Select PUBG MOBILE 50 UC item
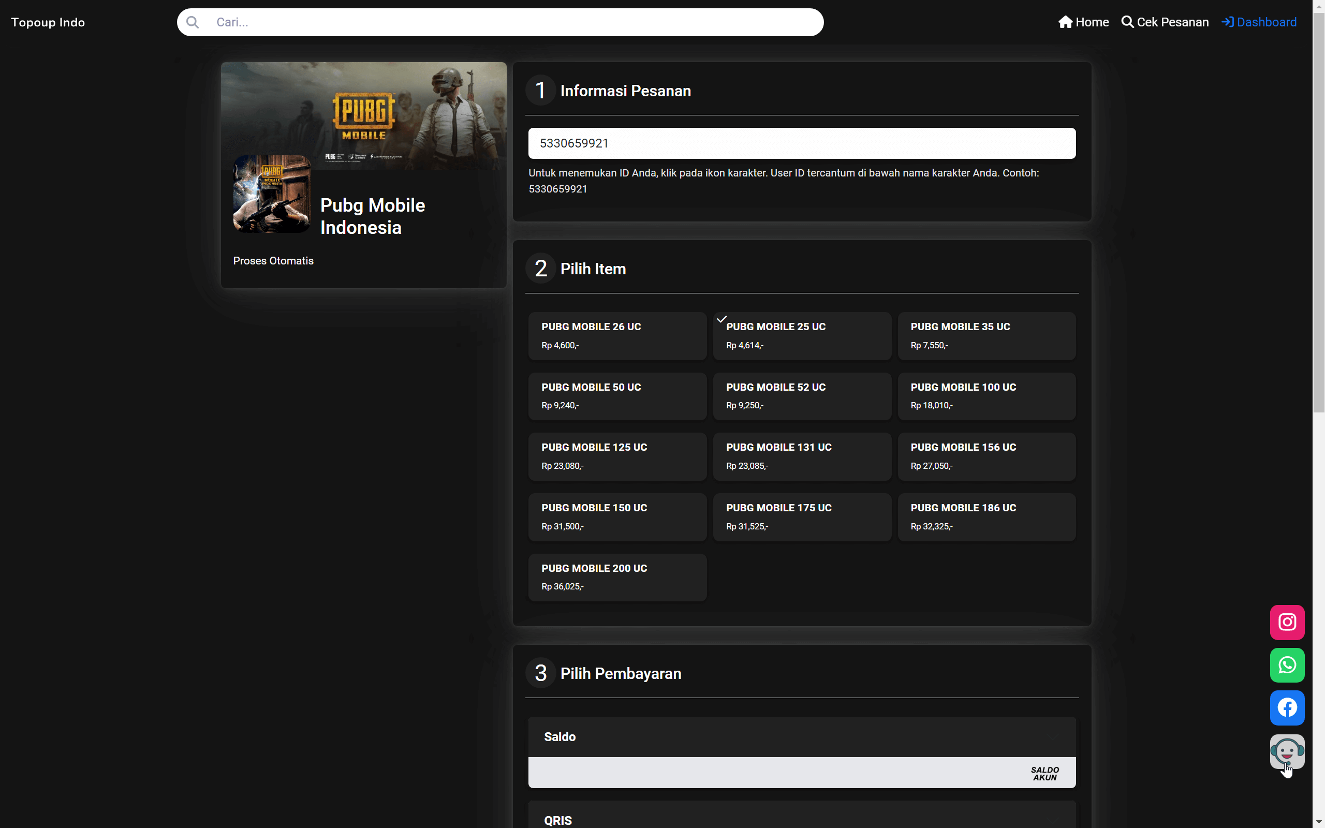 coord(617,396)
